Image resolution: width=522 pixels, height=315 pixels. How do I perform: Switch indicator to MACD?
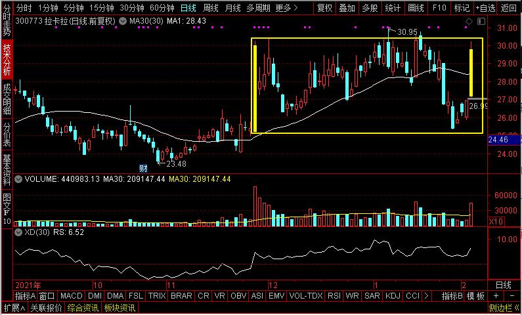tap(72, 296)
